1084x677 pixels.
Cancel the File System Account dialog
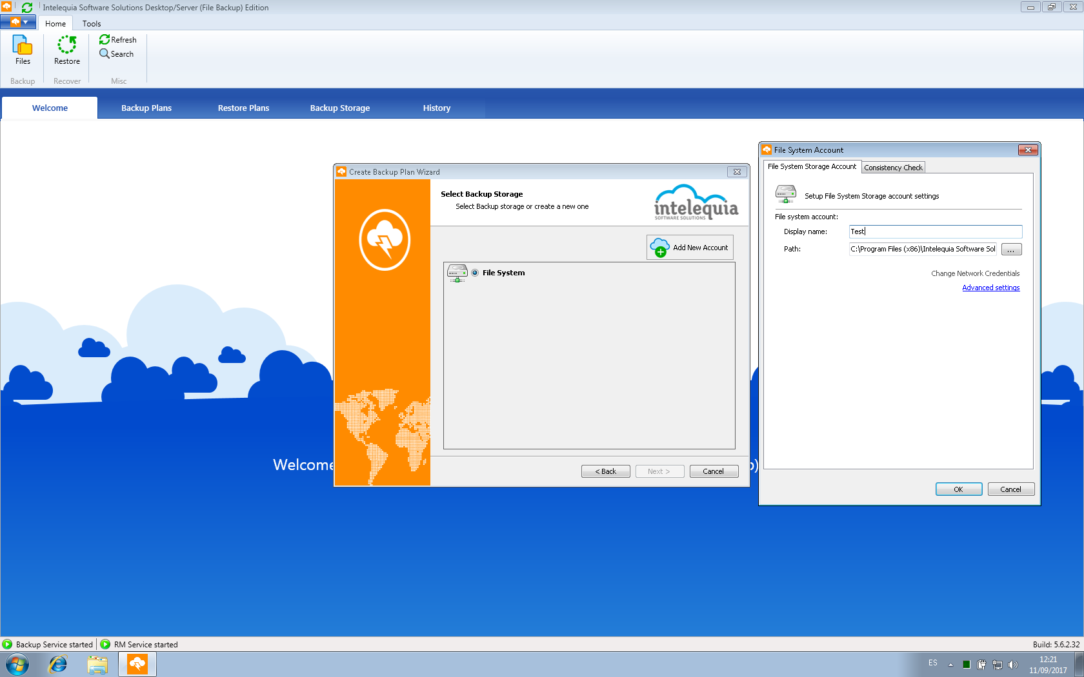1011,489
